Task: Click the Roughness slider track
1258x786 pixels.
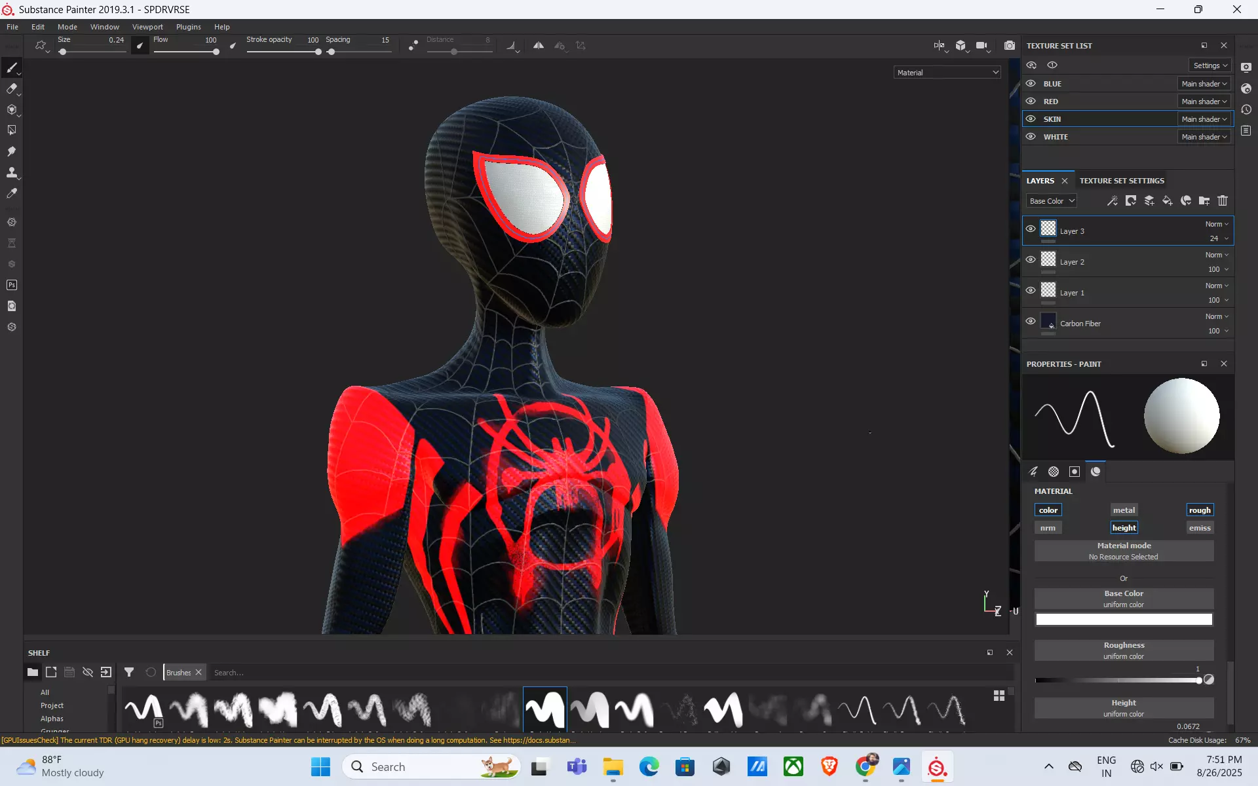Action: tap(1117, 681)
